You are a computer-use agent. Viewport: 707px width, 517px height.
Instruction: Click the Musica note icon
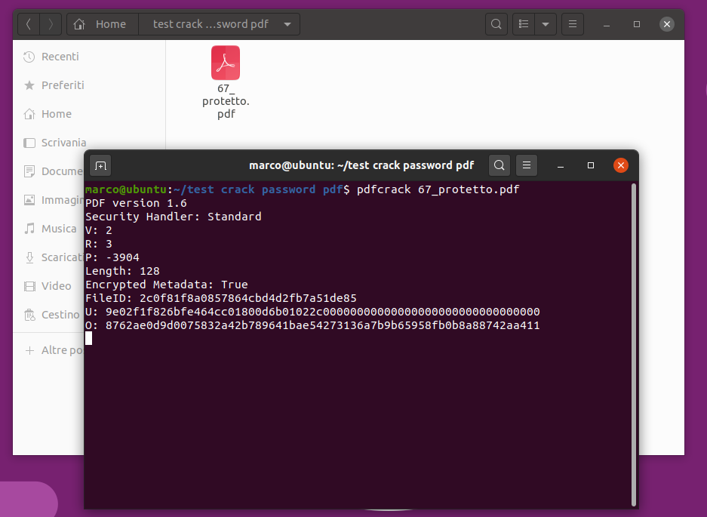(x=29, y=229)
